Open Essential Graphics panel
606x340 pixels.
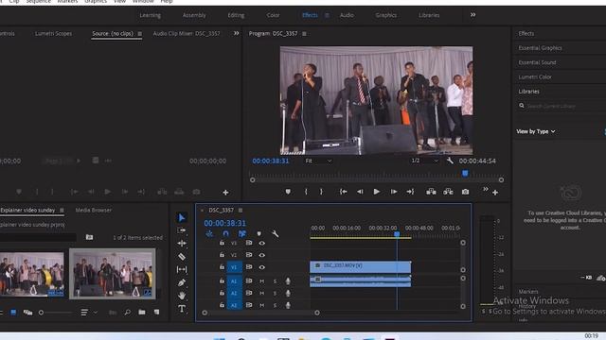coord(540,48)
